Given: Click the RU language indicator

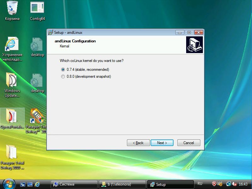Looking at the screenshot, I should pyautogui.click(x=200, y=184).
